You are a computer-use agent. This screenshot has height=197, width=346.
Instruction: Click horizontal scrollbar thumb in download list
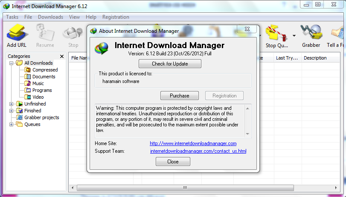coord(185,188)
